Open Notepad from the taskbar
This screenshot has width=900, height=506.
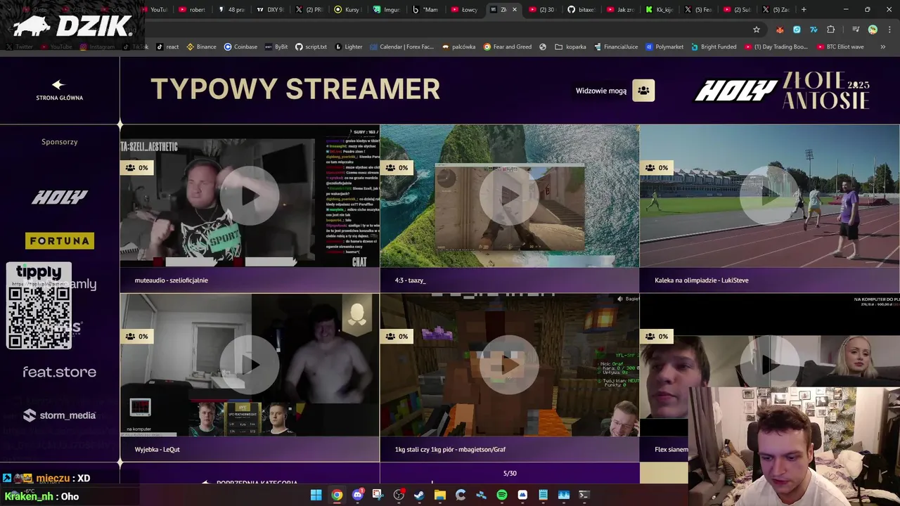click(x=543, y=495)
